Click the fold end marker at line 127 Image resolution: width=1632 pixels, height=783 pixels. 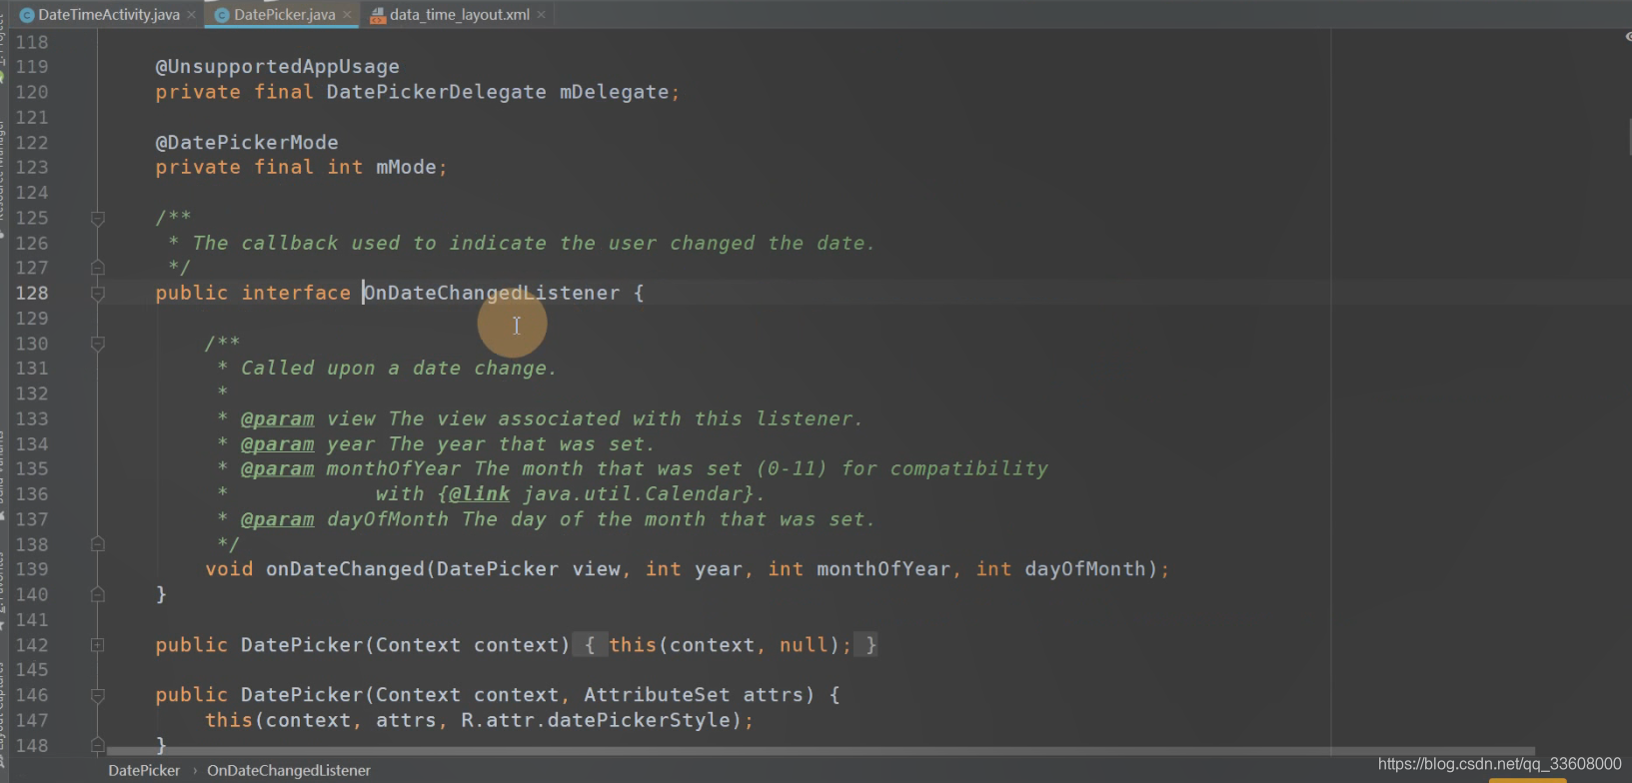[x=98, y=268]
